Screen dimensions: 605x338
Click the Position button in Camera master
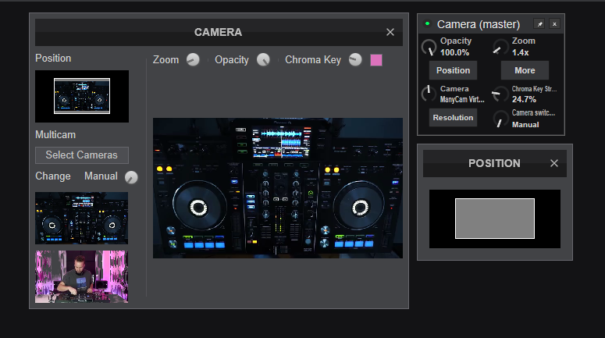pyautogui.click(x=453, y=70)
